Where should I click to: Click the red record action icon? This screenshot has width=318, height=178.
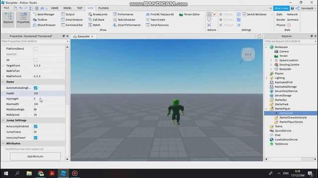(x=214, y=14)
